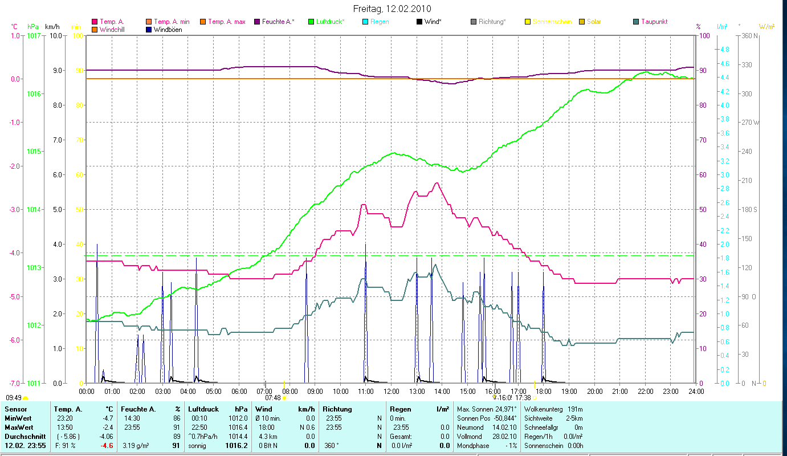
Task: Click the pink Temp. A. legend swatch
Action: [x=95, y=22]
